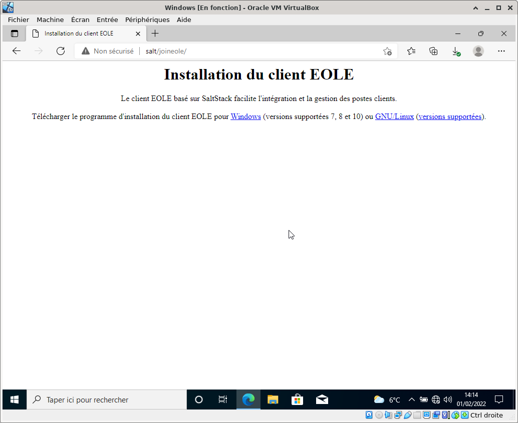Image resolution: width=518 pixels, height=423 pixels.
Task: Click VirtualBox USB status icon
Action: click(x=408, y=415)
